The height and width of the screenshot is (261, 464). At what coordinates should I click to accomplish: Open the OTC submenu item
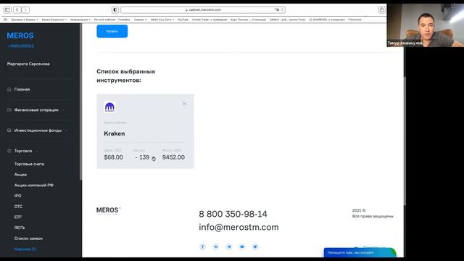coord(18,207)
